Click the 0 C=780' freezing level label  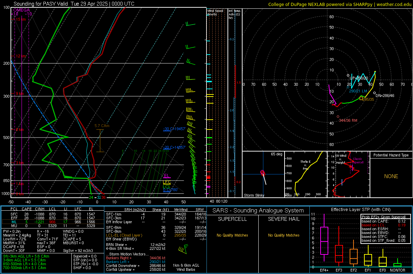[170, 190]
